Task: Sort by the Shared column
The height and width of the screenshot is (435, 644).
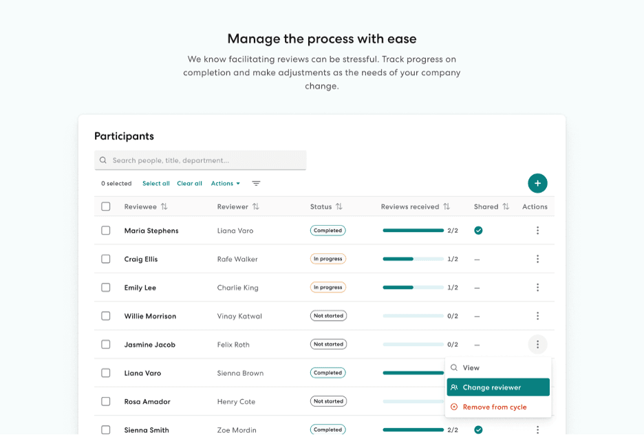Action: click(x=506, y=206)
